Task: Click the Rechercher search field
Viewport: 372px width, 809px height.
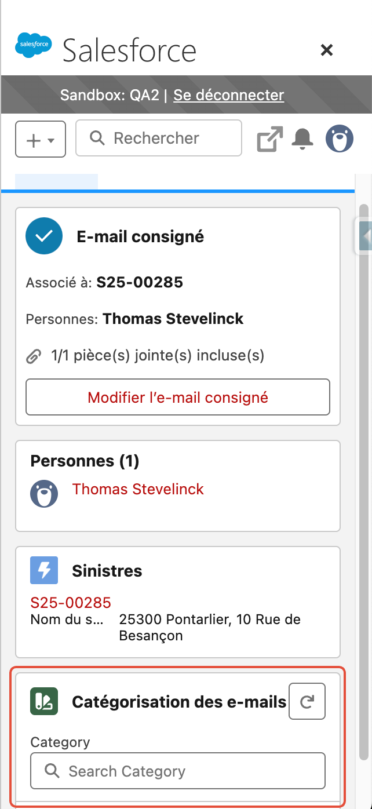Action: (x=159, y=138)
